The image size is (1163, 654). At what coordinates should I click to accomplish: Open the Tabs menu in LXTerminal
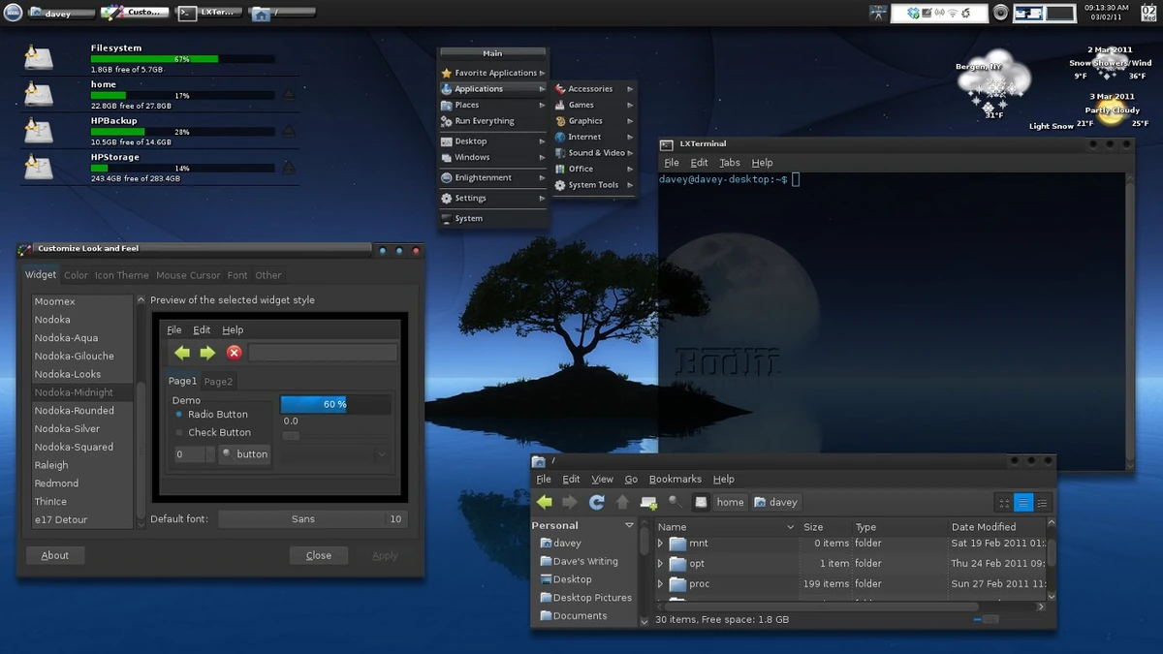[x=729, y=163]
